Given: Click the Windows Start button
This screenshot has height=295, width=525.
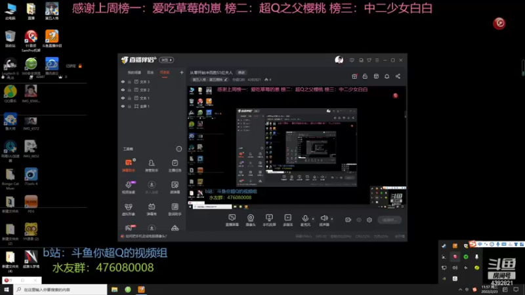Looking at the screenshot, I should point(7,289).
